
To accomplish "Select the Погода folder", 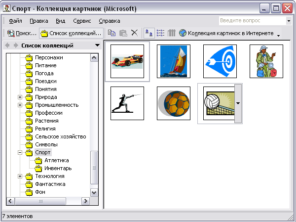I will 44,74.
